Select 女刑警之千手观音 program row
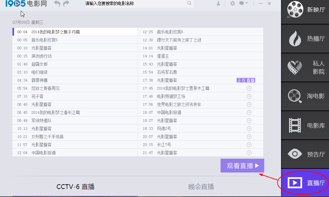Viewport: 329px width, 197px height. (75, 137)
